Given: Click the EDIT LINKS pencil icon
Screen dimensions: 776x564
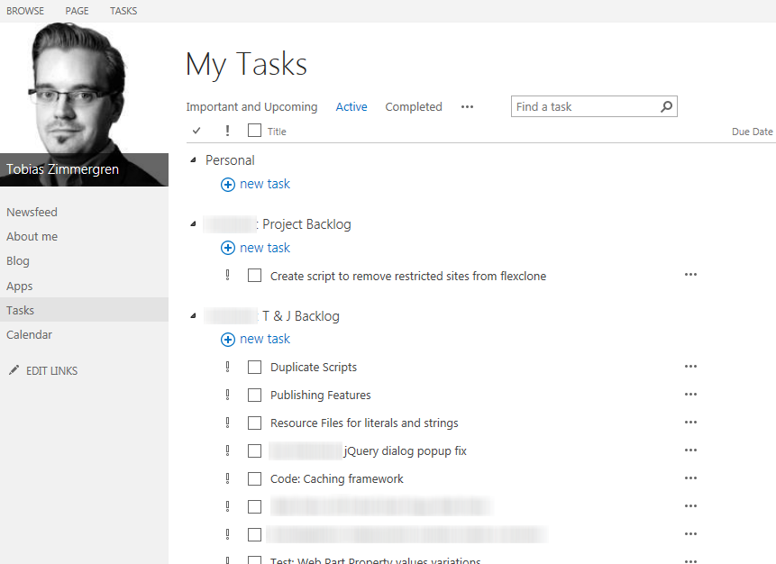Looking at the screenshot, I should (14, 370).
